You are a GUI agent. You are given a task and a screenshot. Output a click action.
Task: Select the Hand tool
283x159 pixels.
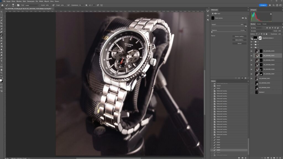(x=1, y=70)
